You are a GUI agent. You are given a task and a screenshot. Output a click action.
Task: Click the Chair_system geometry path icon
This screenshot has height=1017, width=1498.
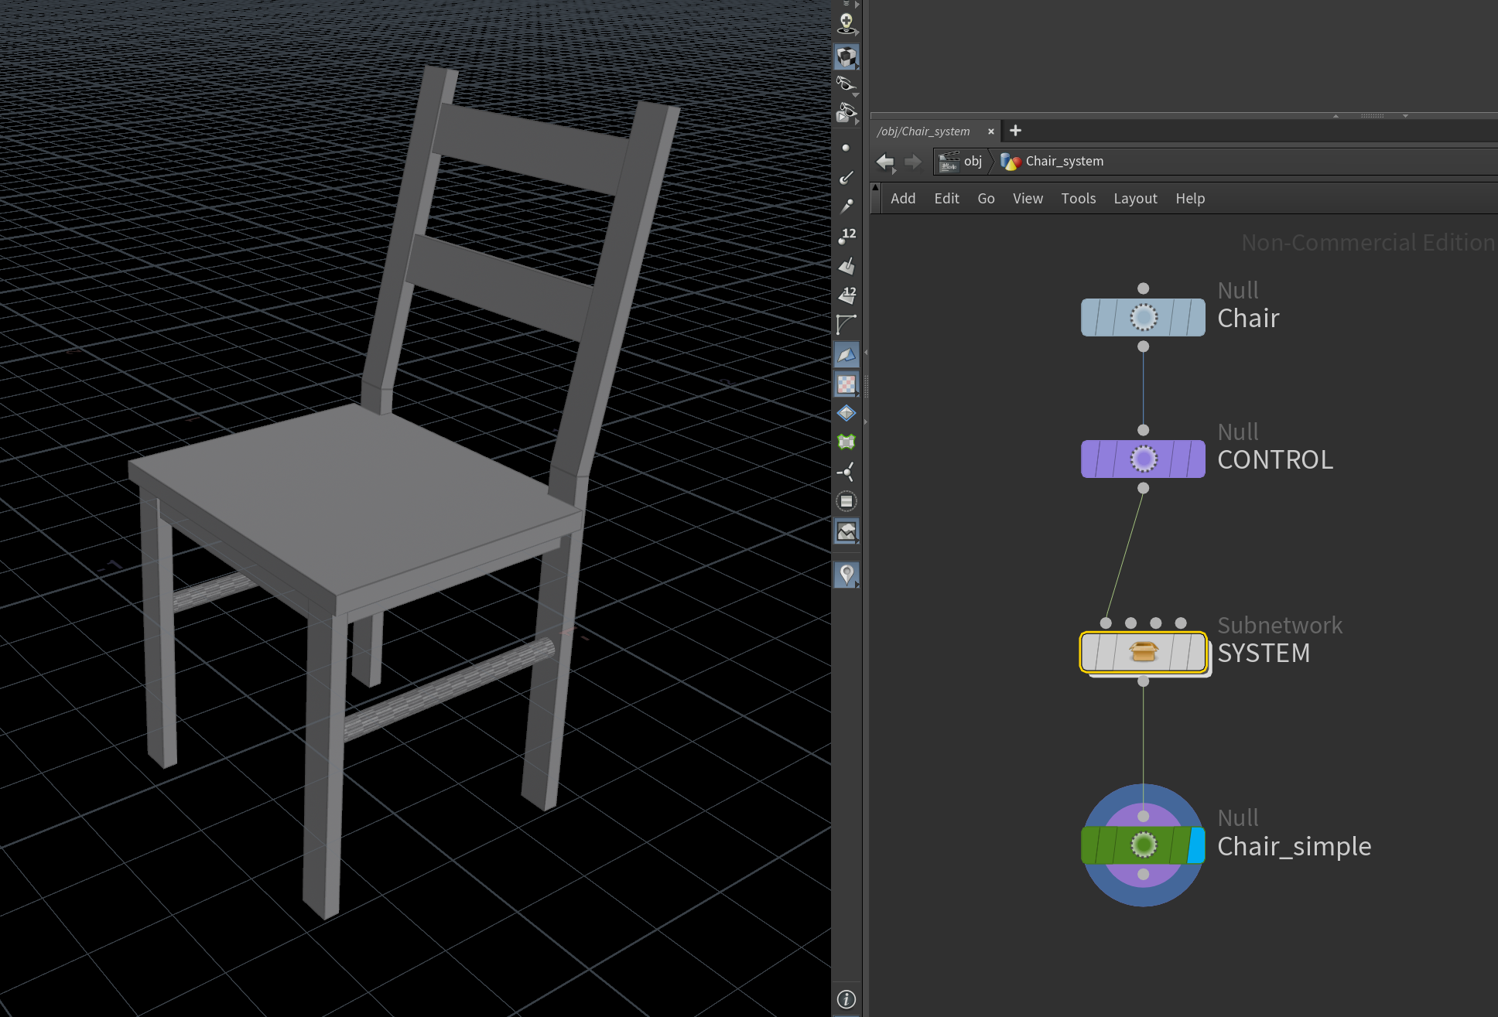tap(1011, 162)
